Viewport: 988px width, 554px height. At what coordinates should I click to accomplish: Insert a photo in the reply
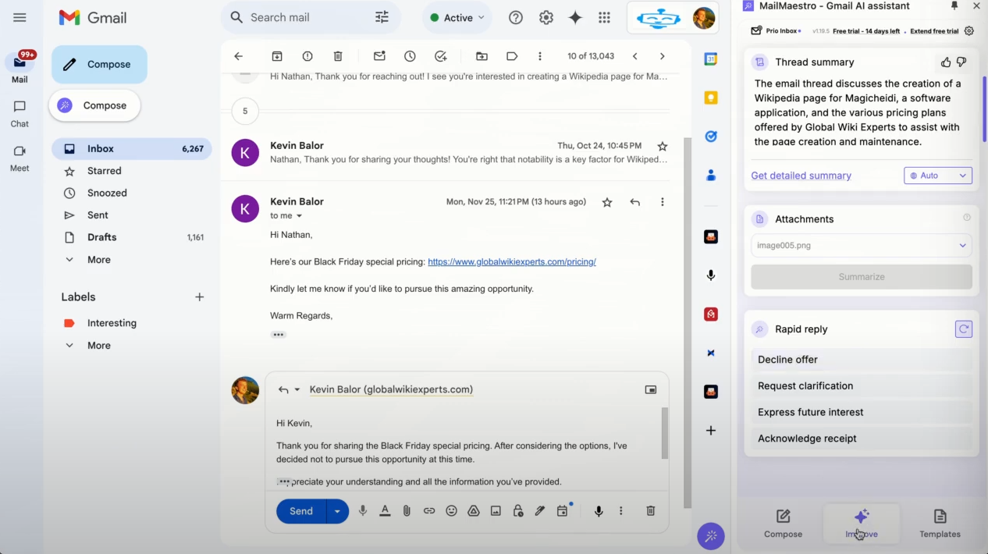[496, 511]
